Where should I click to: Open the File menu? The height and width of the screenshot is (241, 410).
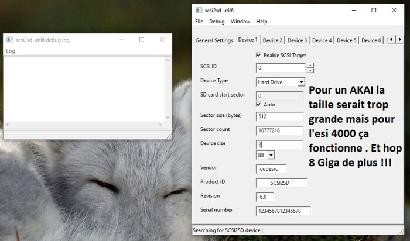point(199,22)
